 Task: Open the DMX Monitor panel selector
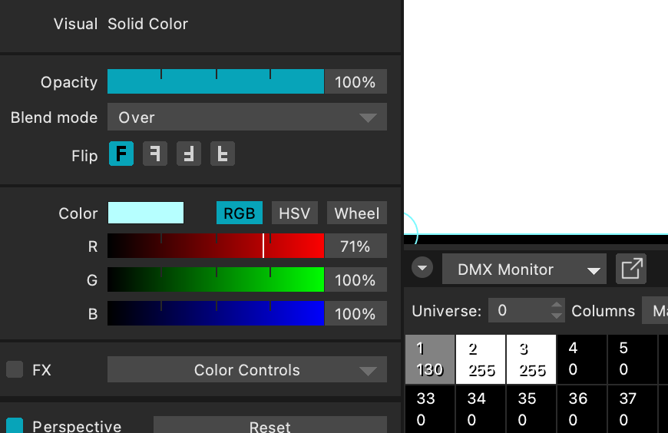click(524, 269)
